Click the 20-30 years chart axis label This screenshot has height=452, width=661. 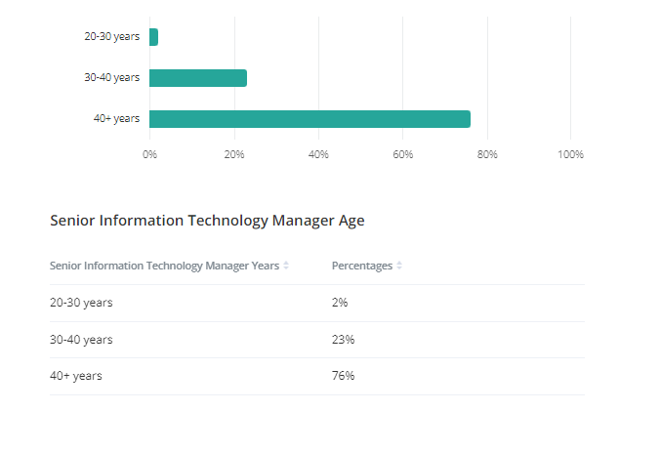[111, 37]
